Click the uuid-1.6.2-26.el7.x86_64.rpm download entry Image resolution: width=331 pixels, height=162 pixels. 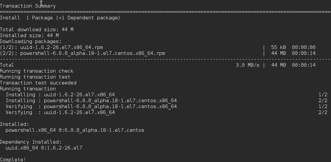click(61, 47)
